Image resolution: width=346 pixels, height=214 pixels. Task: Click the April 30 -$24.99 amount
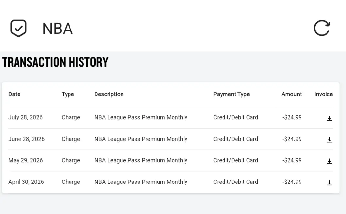point(292,182)
